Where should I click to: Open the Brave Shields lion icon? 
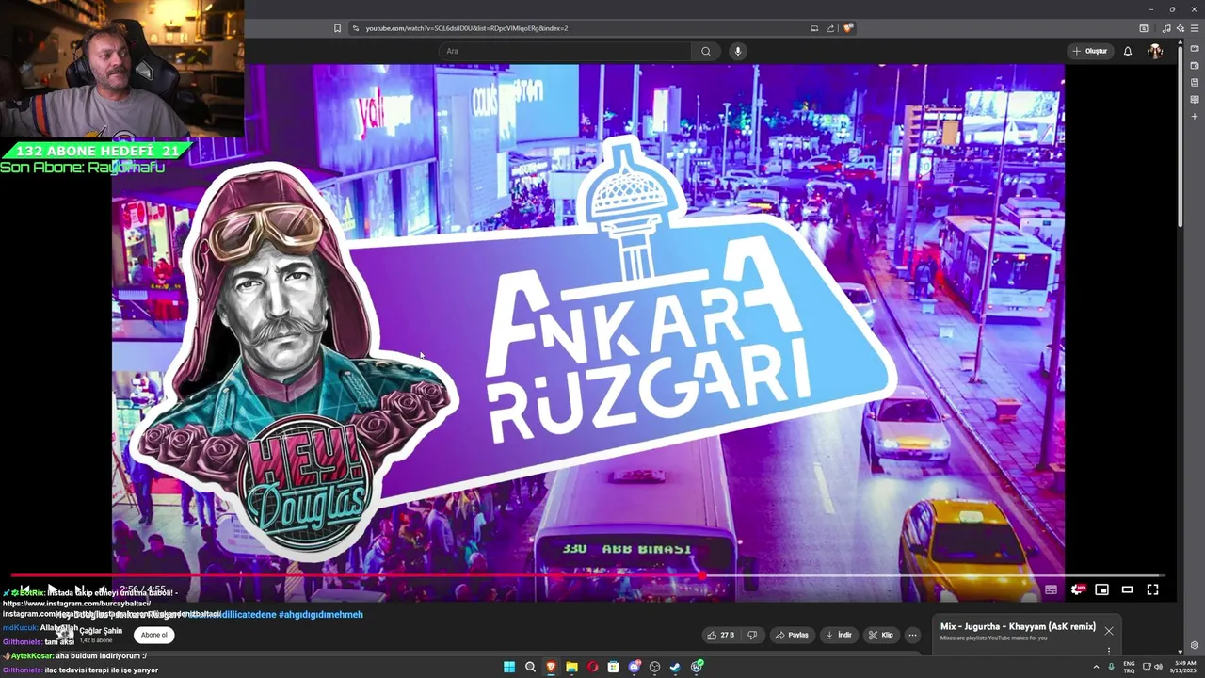click(848, 28)
